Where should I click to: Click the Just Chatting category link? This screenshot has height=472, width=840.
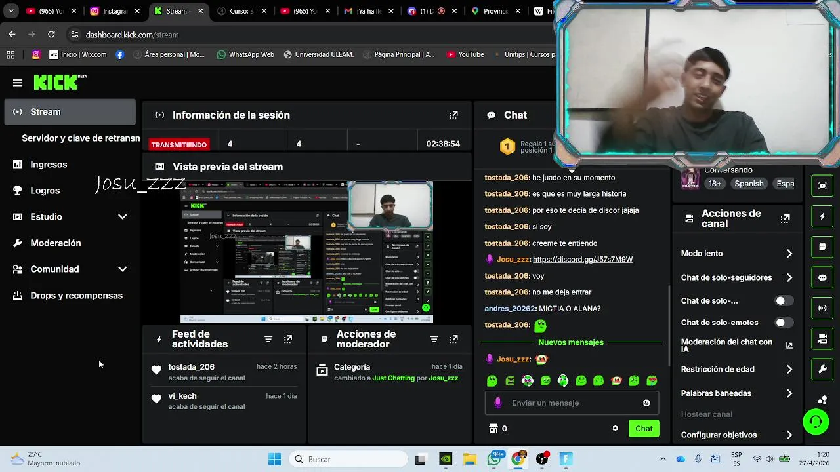(x=394, y=378)
